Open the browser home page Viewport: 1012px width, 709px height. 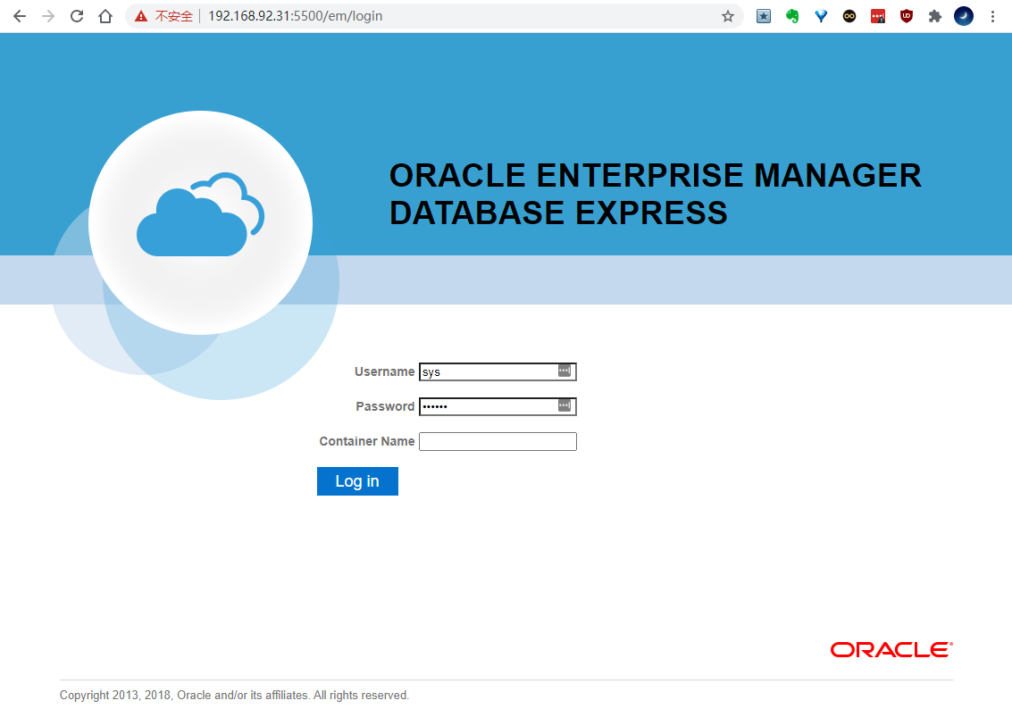pos(105,16)
